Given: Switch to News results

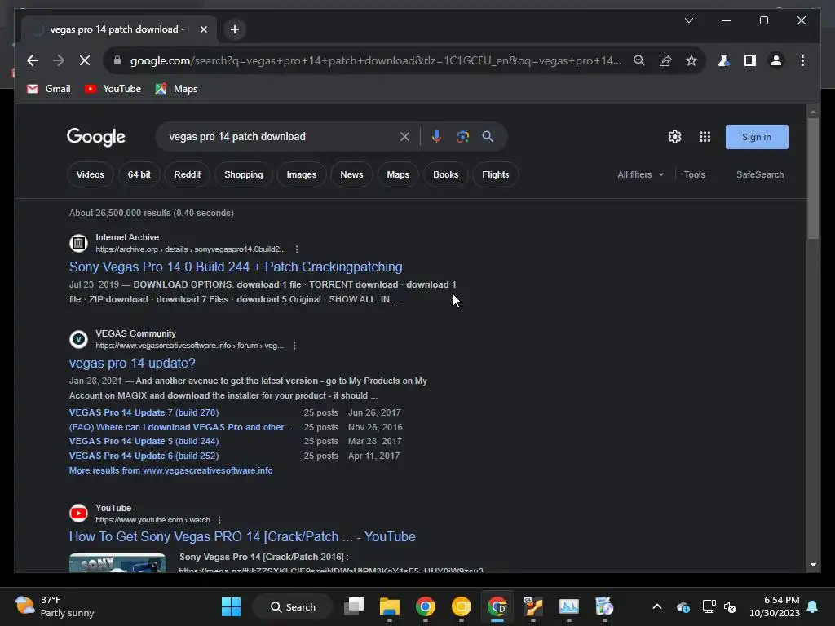Looking at the screenshot, I should pos(351,174).
